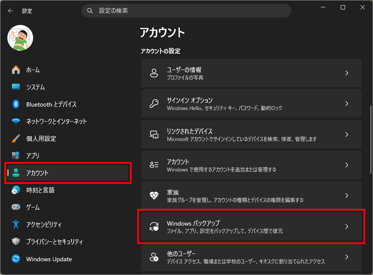Viewport: 373px width, 275px height.
Task: Select システム in the sidebar
Action: tap(35, 87)
